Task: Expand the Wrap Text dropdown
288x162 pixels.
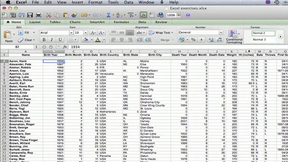Action: 172,33
